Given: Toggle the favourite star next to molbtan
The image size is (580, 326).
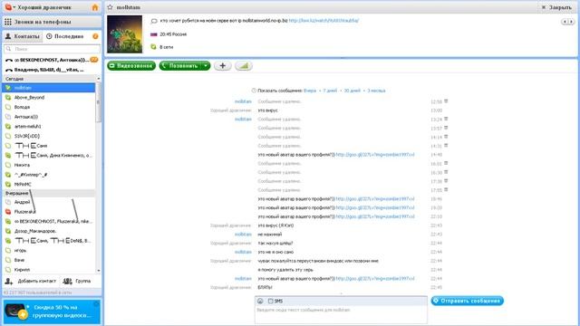Looking at the screenshot, I should tap(110, 7).
